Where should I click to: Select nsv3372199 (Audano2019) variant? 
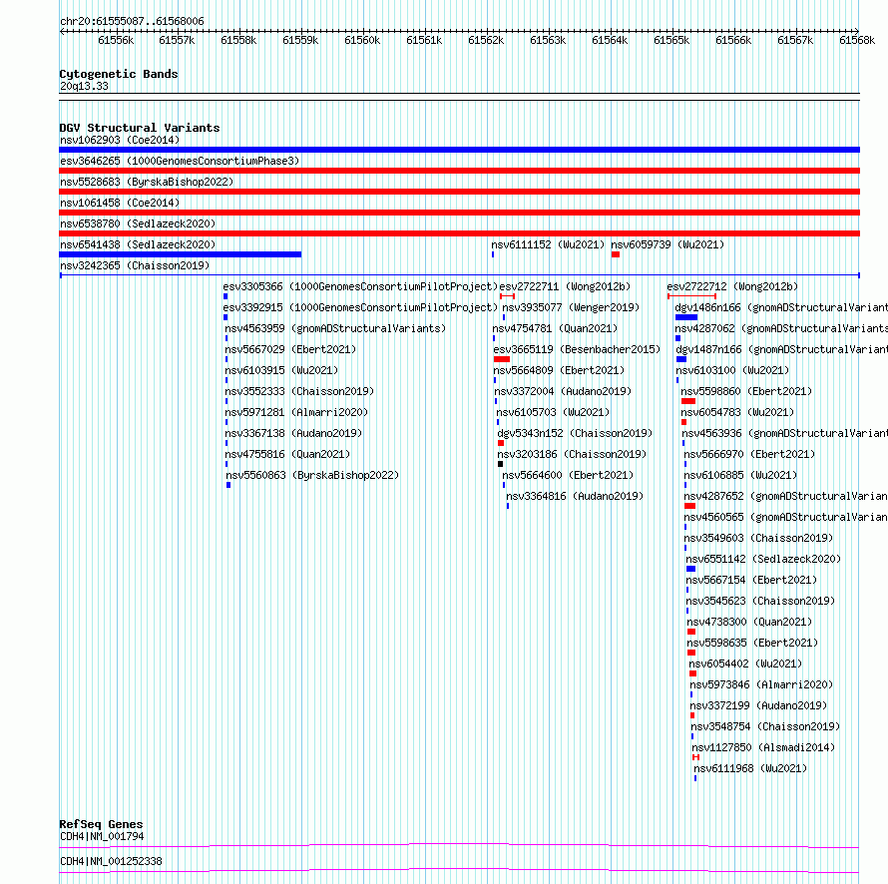[758, 705]
